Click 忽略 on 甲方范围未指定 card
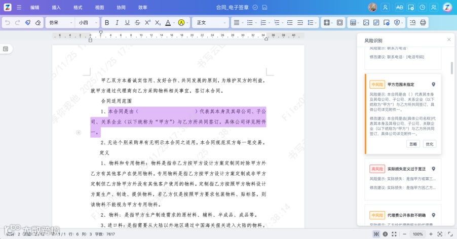This screenshot has width=457, height=239. pyautogui.click(x=413, y=144)
